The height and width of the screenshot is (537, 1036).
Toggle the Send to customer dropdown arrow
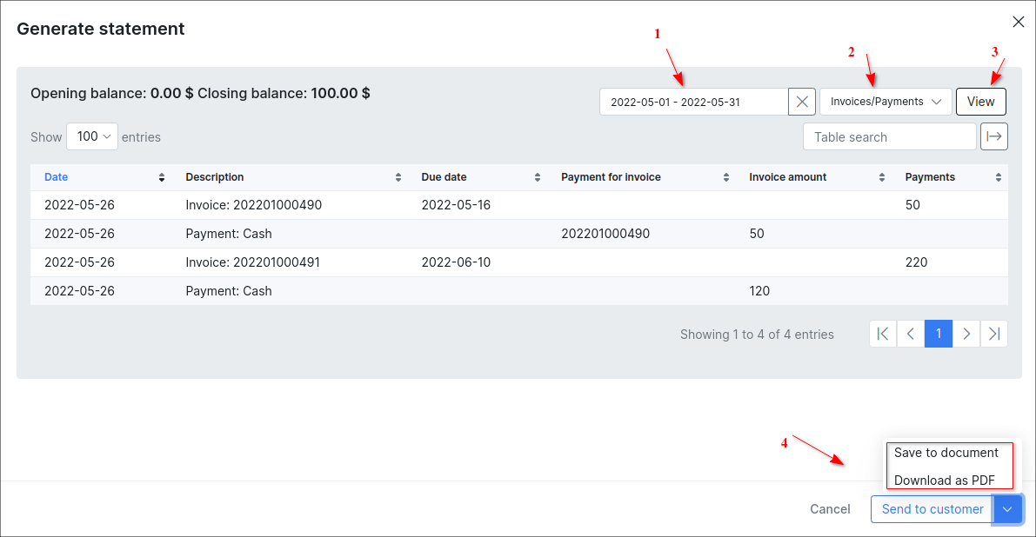[x=1007, y=509]
